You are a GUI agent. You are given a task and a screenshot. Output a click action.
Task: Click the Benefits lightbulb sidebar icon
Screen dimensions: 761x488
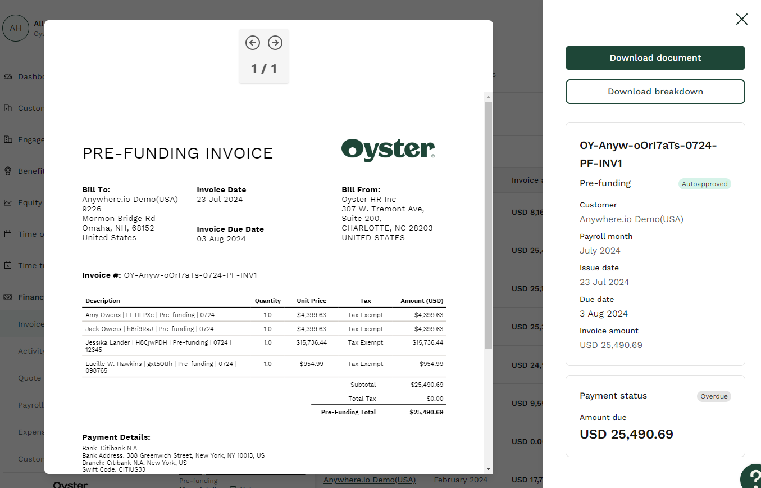tap(8, 171)
